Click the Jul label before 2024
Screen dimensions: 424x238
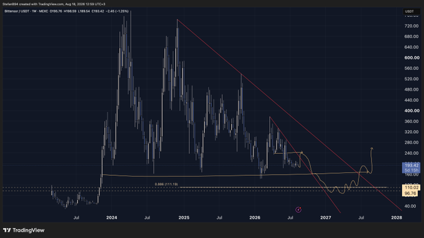click(x=76, y=217)
